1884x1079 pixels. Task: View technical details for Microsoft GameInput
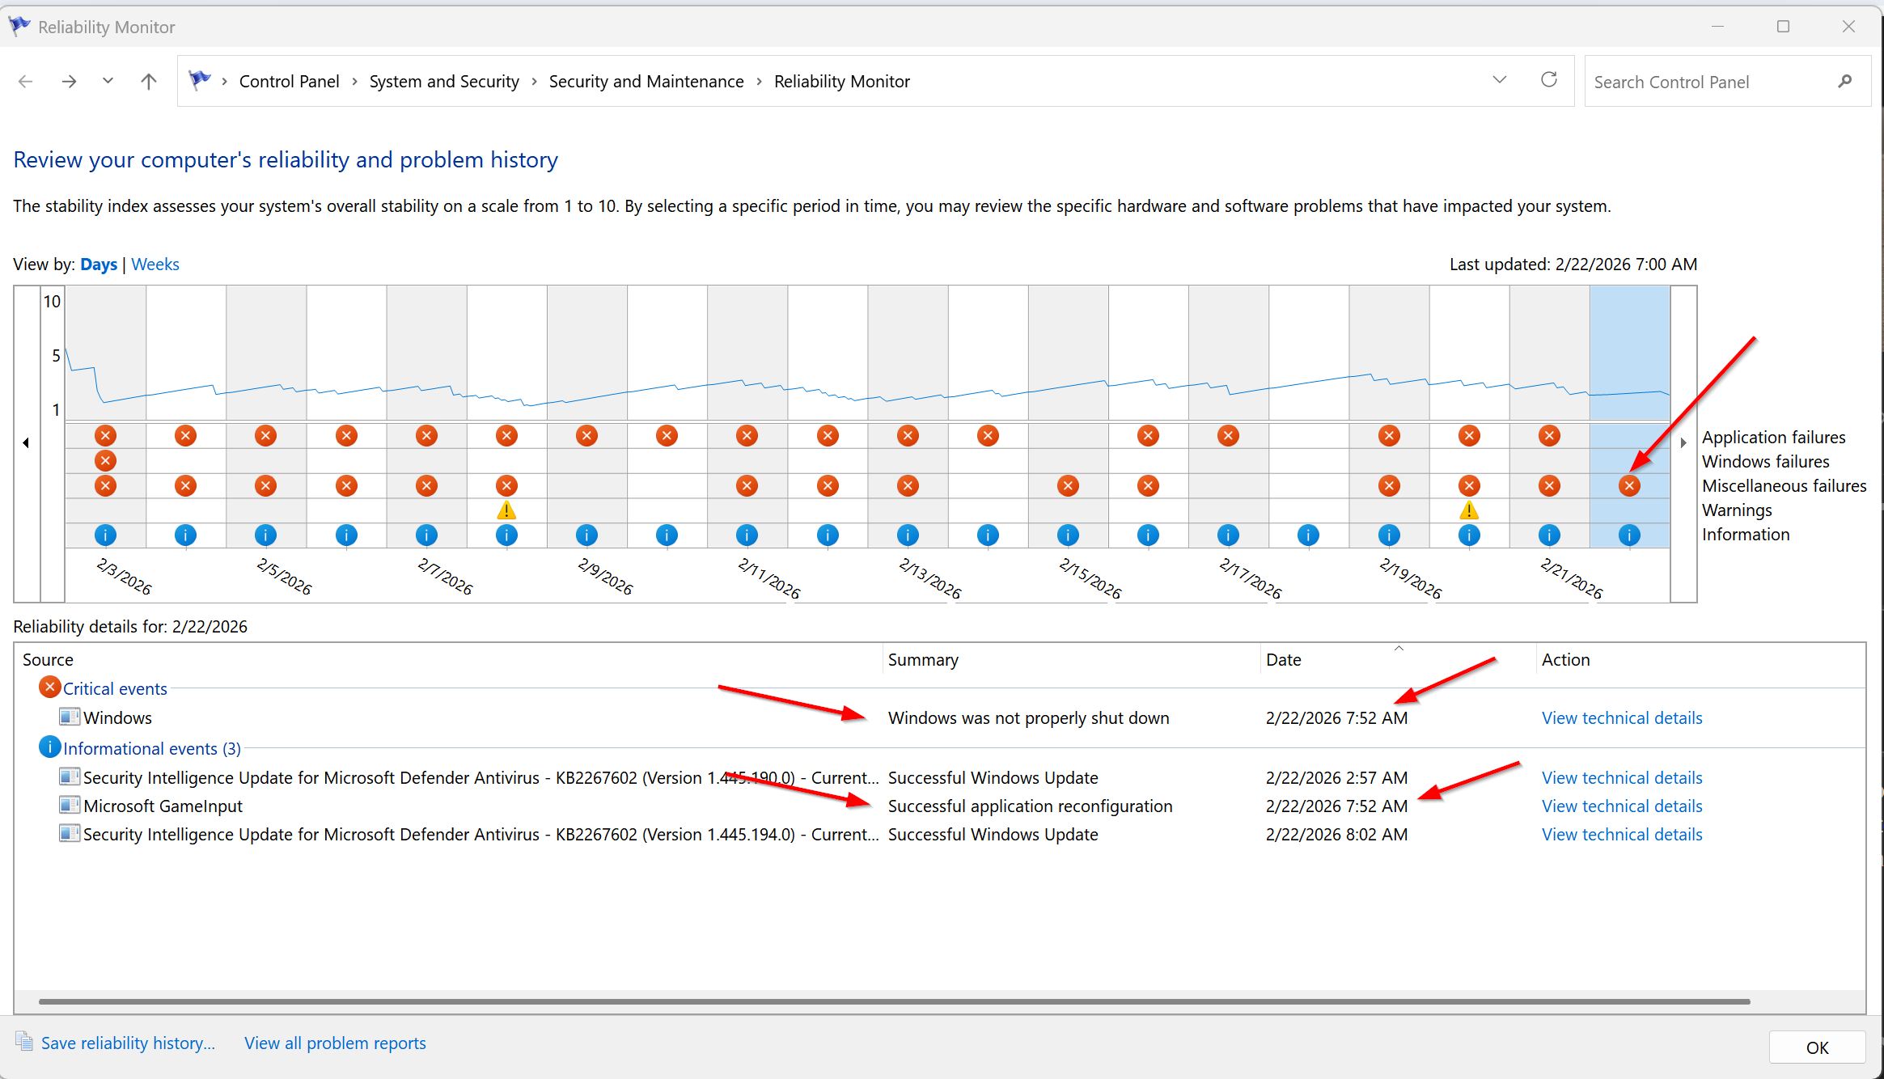(x=1621, y=806)
